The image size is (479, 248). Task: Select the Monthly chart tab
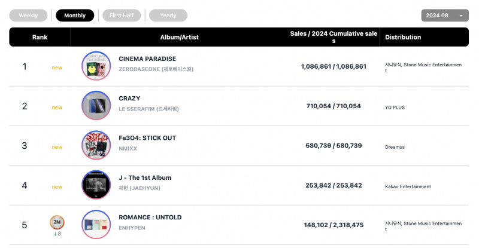[x=75, y=16]
